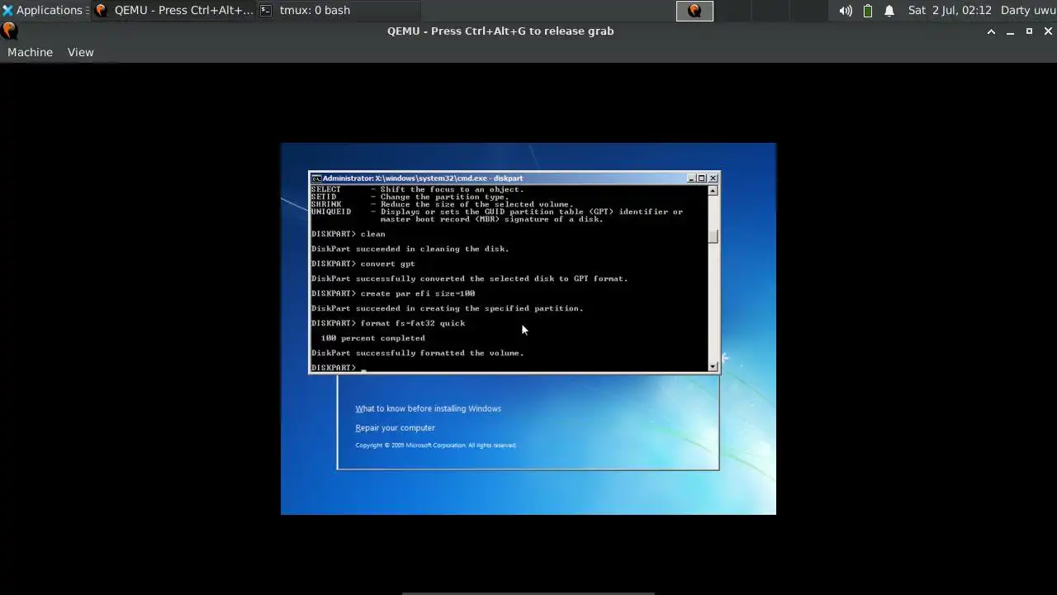Image resolution: width=1057 pixels, height=595 pixels.
Task: Click the 'DISKPART> clean' command line
Action: point(348,234)
